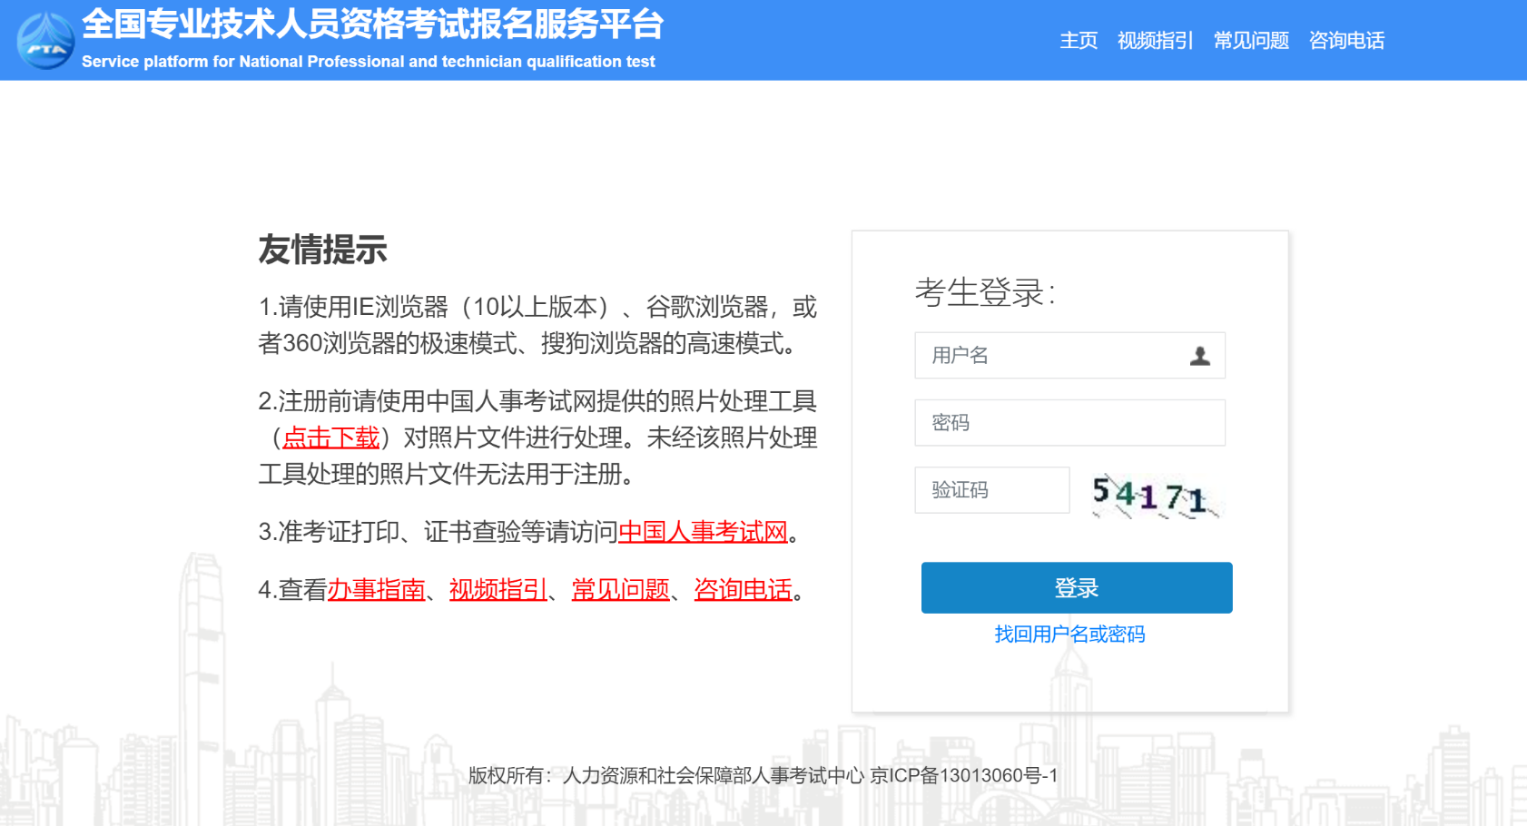
Task: Open the 找回用户名或密码 link
Action: pyautogui.click(x=1069, y=634)
